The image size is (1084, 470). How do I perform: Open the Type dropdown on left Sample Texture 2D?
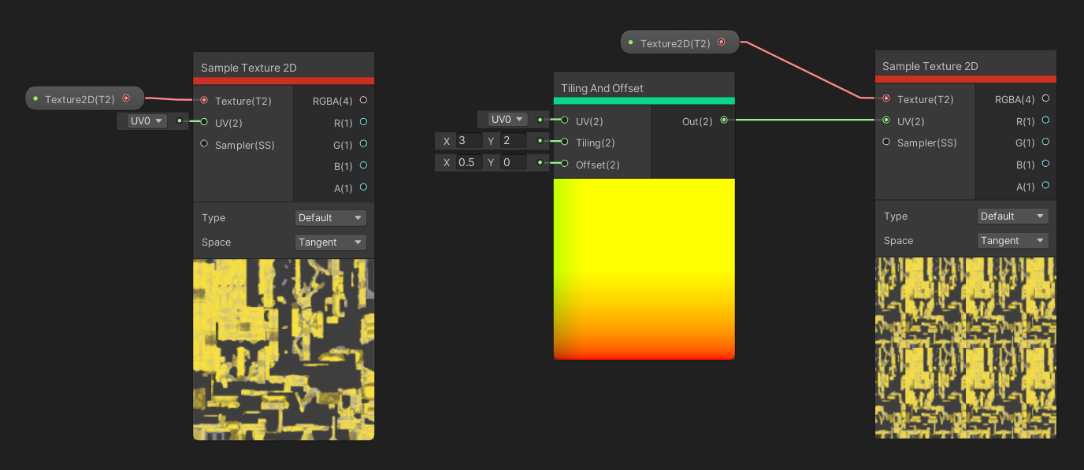pos(330,217)
